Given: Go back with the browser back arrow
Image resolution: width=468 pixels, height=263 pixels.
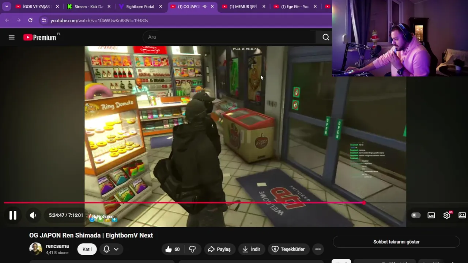Looking at the screenshot, I should (7, 20).
